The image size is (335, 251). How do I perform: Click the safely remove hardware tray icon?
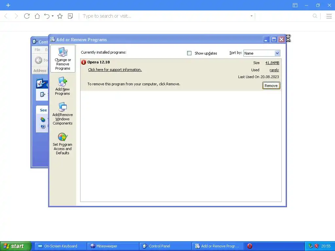coord(310,246)
